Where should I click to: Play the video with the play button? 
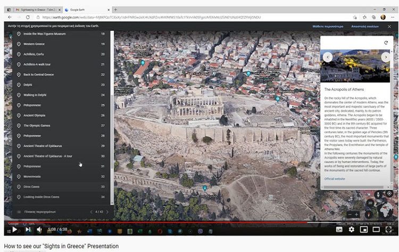(x=15, y=230)
